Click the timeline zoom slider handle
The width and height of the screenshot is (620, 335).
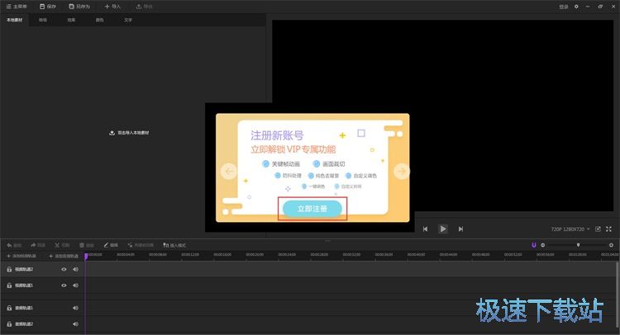(578, 245)
